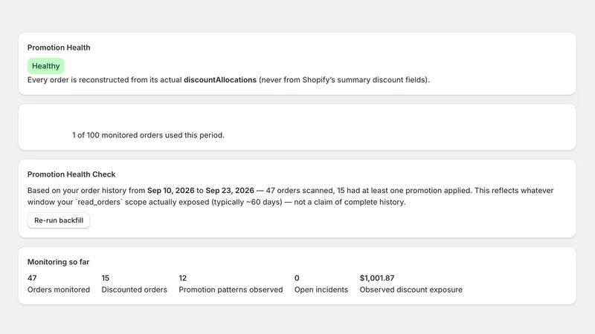Click the Open incidents label
The image size is (595, 334).
pyautogui.click(x=321, y=289)
